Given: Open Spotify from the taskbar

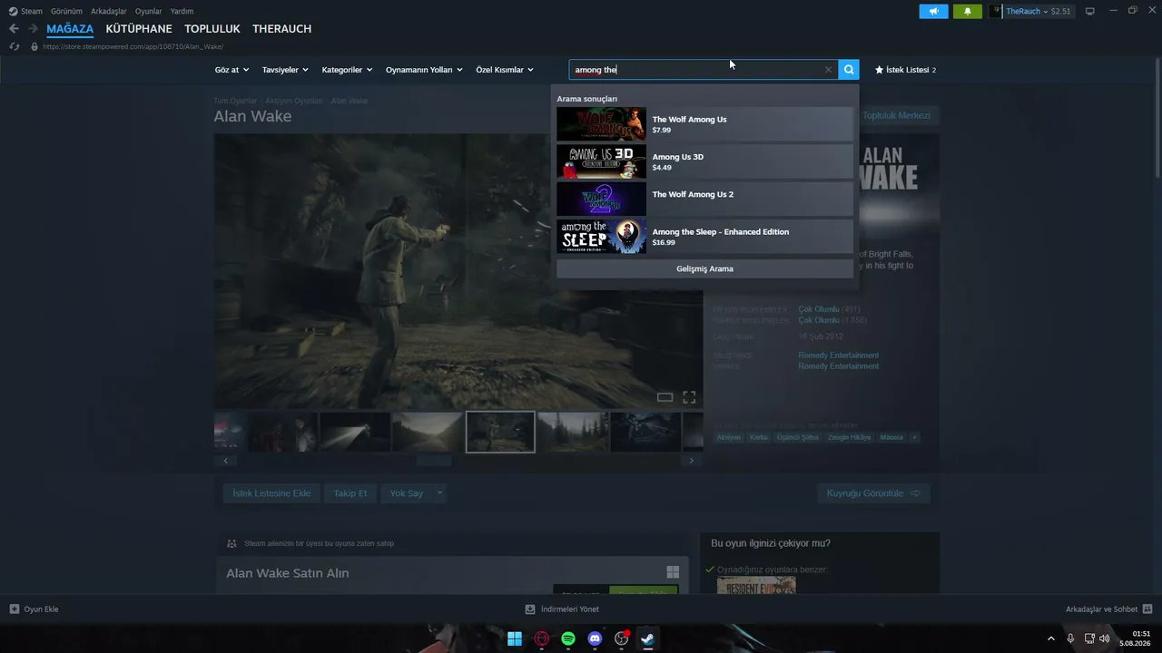Looking at the screenshot, I should click(568, 638).
